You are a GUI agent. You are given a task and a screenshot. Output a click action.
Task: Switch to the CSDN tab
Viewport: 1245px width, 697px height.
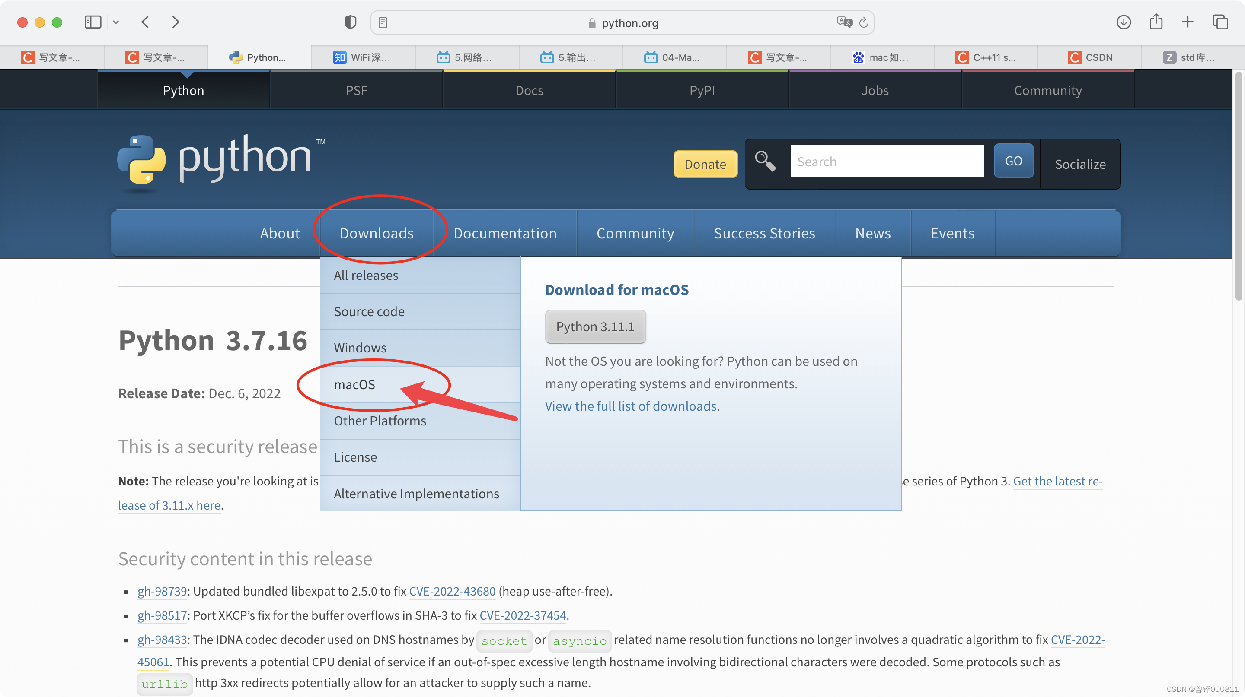(1090, 57)
